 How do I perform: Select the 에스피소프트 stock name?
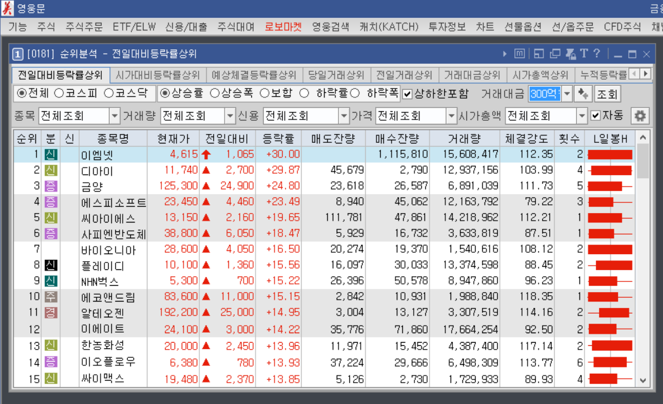click(x=113, y=203)
